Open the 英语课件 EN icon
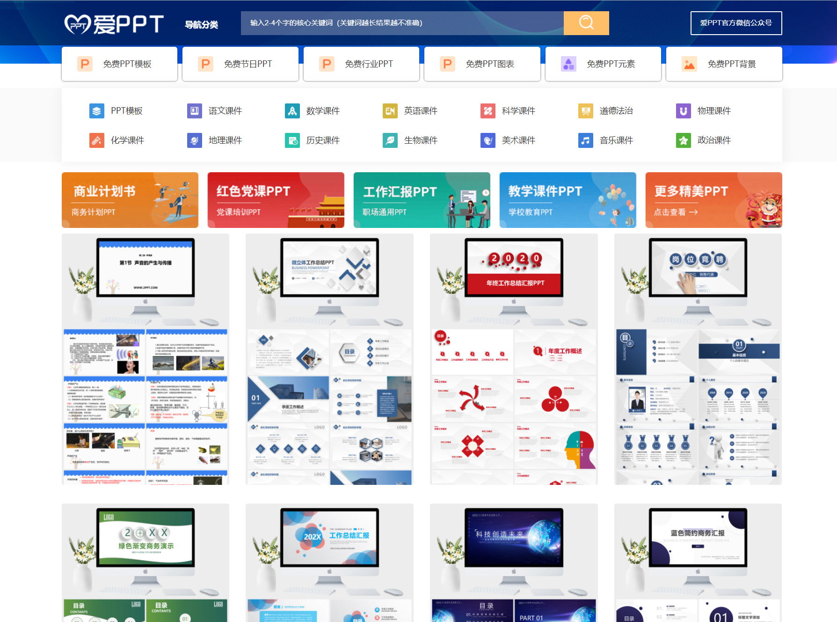 click(x=389, y=111)
